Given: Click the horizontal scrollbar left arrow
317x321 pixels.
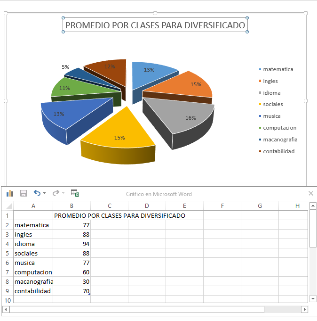Looking at the screenshot, I should click(x=6, y=309).
